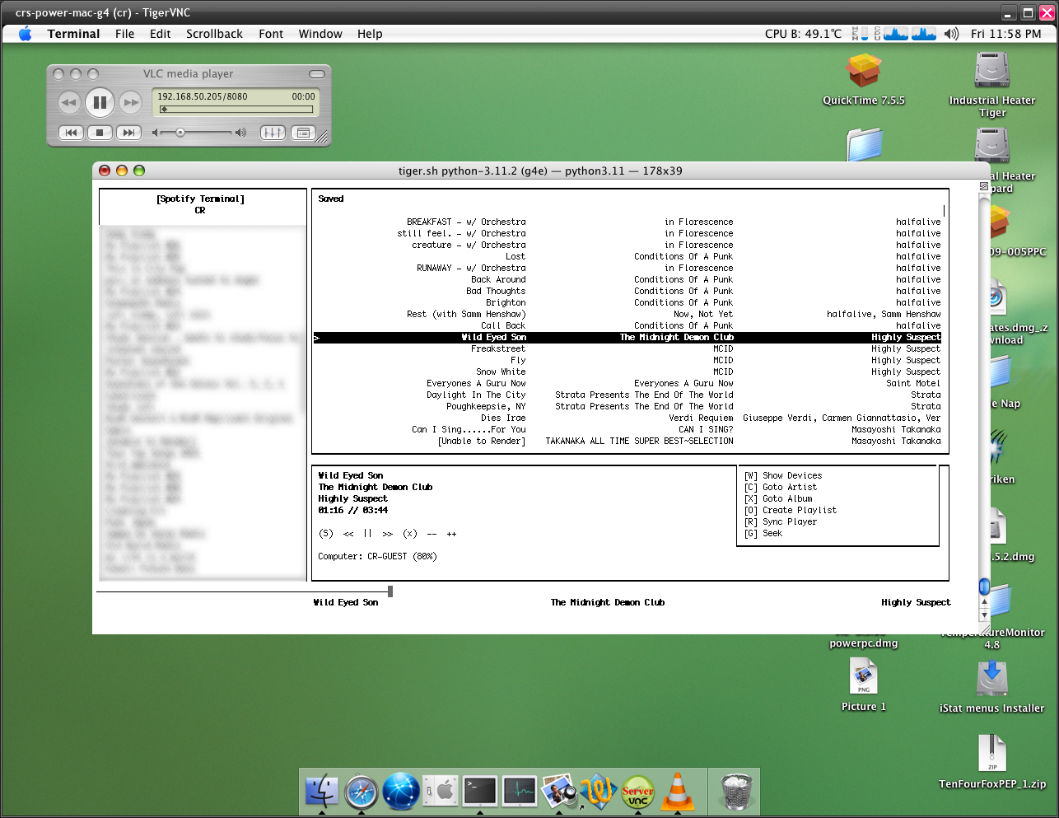Click the '>>' next track text control

388,534
